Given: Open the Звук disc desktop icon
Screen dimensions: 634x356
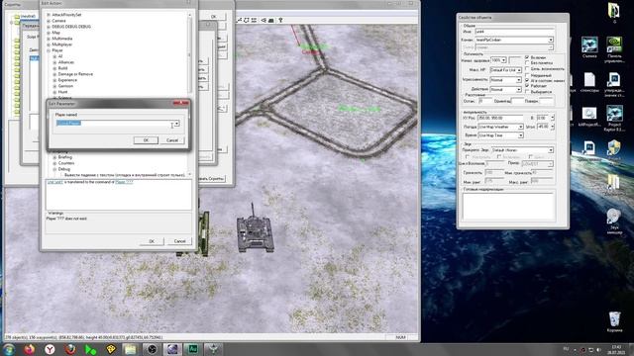Looking at the screenshot, I should click(614, 222).
